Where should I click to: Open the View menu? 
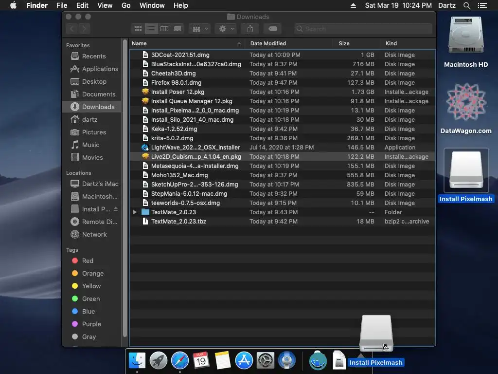point(105,5)
